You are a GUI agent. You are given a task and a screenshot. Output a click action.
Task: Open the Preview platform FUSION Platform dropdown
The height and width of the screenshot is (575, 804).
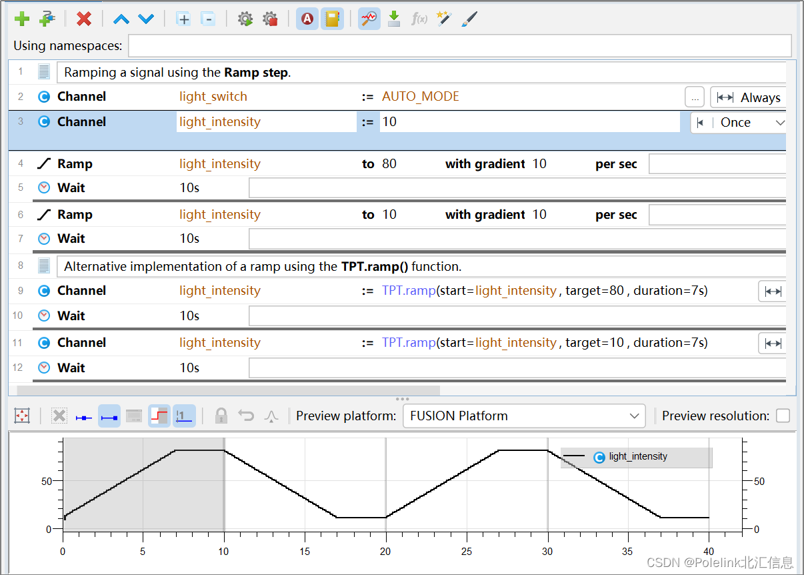click(x=524, y=416)
